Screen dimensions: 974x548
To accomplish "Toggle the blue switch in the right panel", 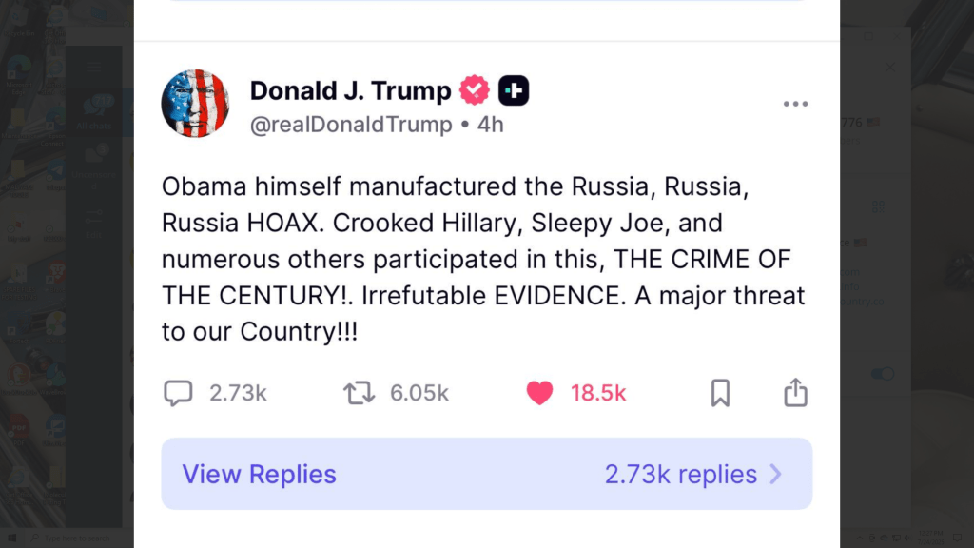I will point(883,374).
